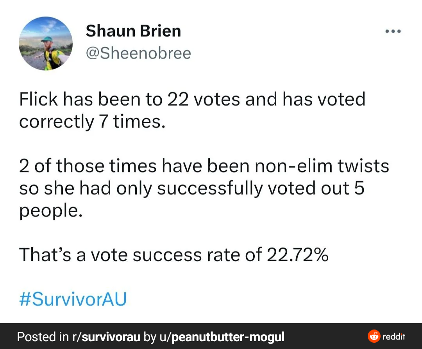The width and height of the screenshot is (422, 349).
Task: Open the three-dot more options menu
Action: [393, 31]
